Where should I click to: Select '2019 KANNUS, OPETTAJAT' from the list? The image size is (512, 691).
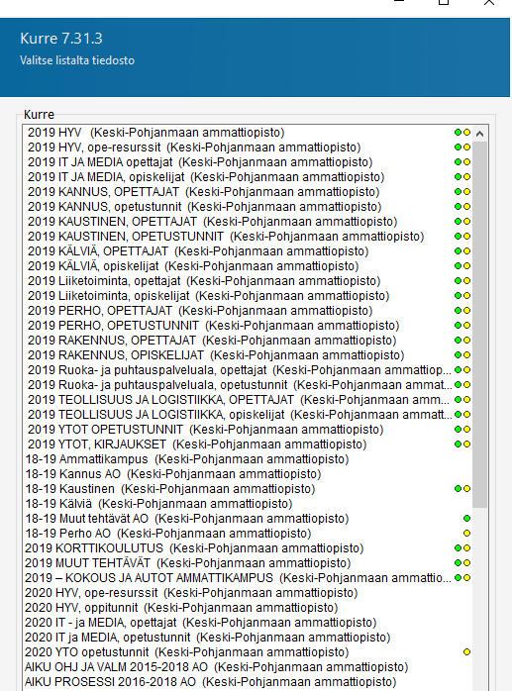click(248, 192)
